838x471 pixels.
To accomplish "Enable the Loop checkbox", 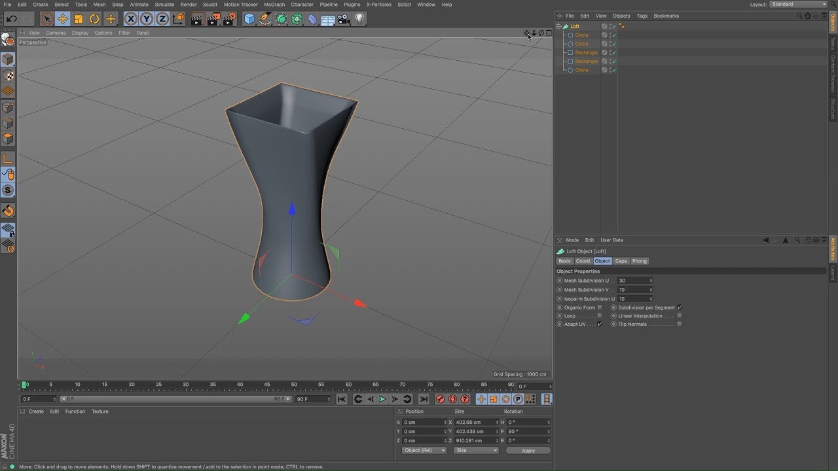I will 600,316.
